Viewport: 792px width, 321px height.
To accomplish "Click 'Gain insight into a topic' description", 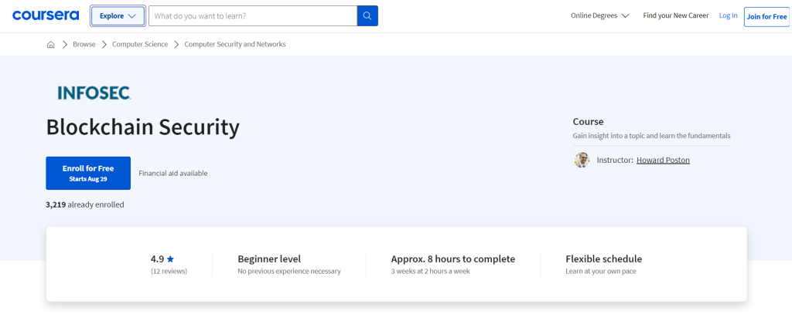I will (x=651, y=136).
